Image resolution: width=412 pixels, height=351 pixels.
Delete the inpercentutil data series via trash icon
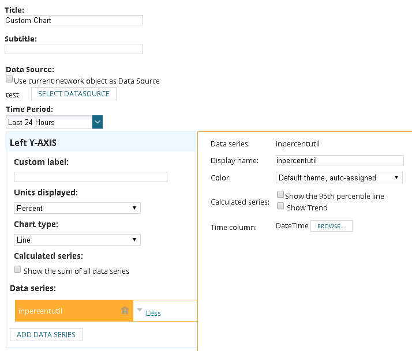[125, 311]
